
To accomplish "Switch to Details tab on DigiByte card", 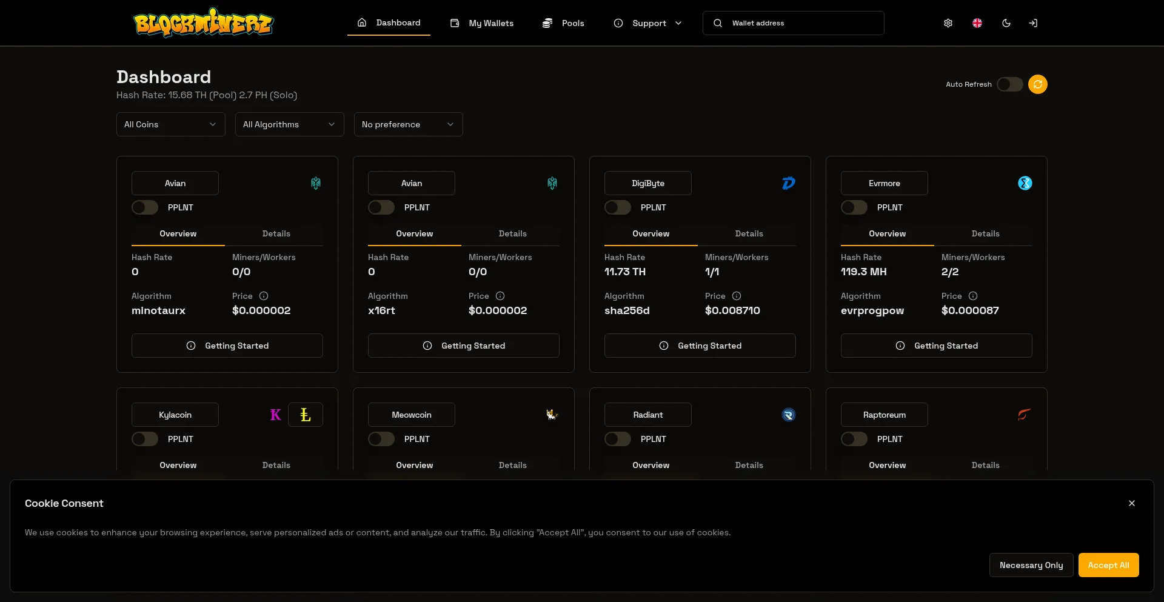I will [749, 233].
